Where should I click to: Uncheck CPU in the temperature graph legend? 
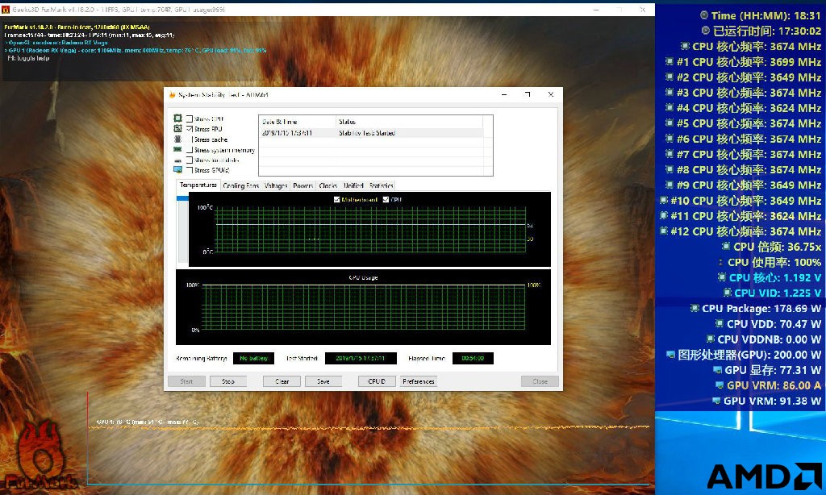pos(386,200)
